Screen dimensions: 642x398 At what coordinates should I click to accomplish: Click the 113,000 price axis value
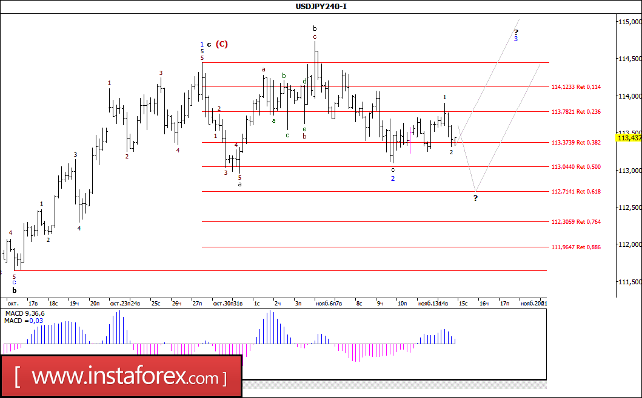[x=630, y=171]
